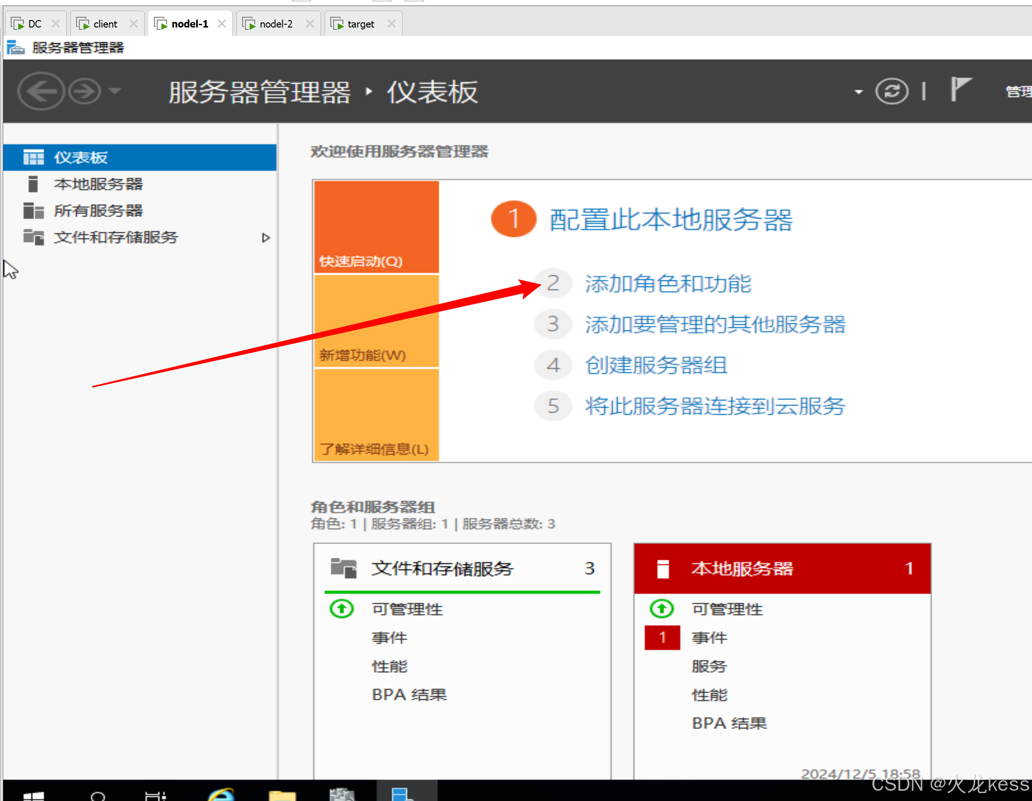Click red 事件 alert count badge
The image size is (1032, 801).
click(662, 638)
